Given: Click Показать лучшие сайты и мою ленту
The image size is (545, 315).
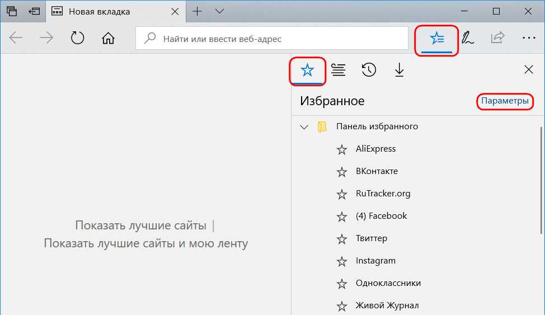Looking at the screenshot, I should pos(145,243).
